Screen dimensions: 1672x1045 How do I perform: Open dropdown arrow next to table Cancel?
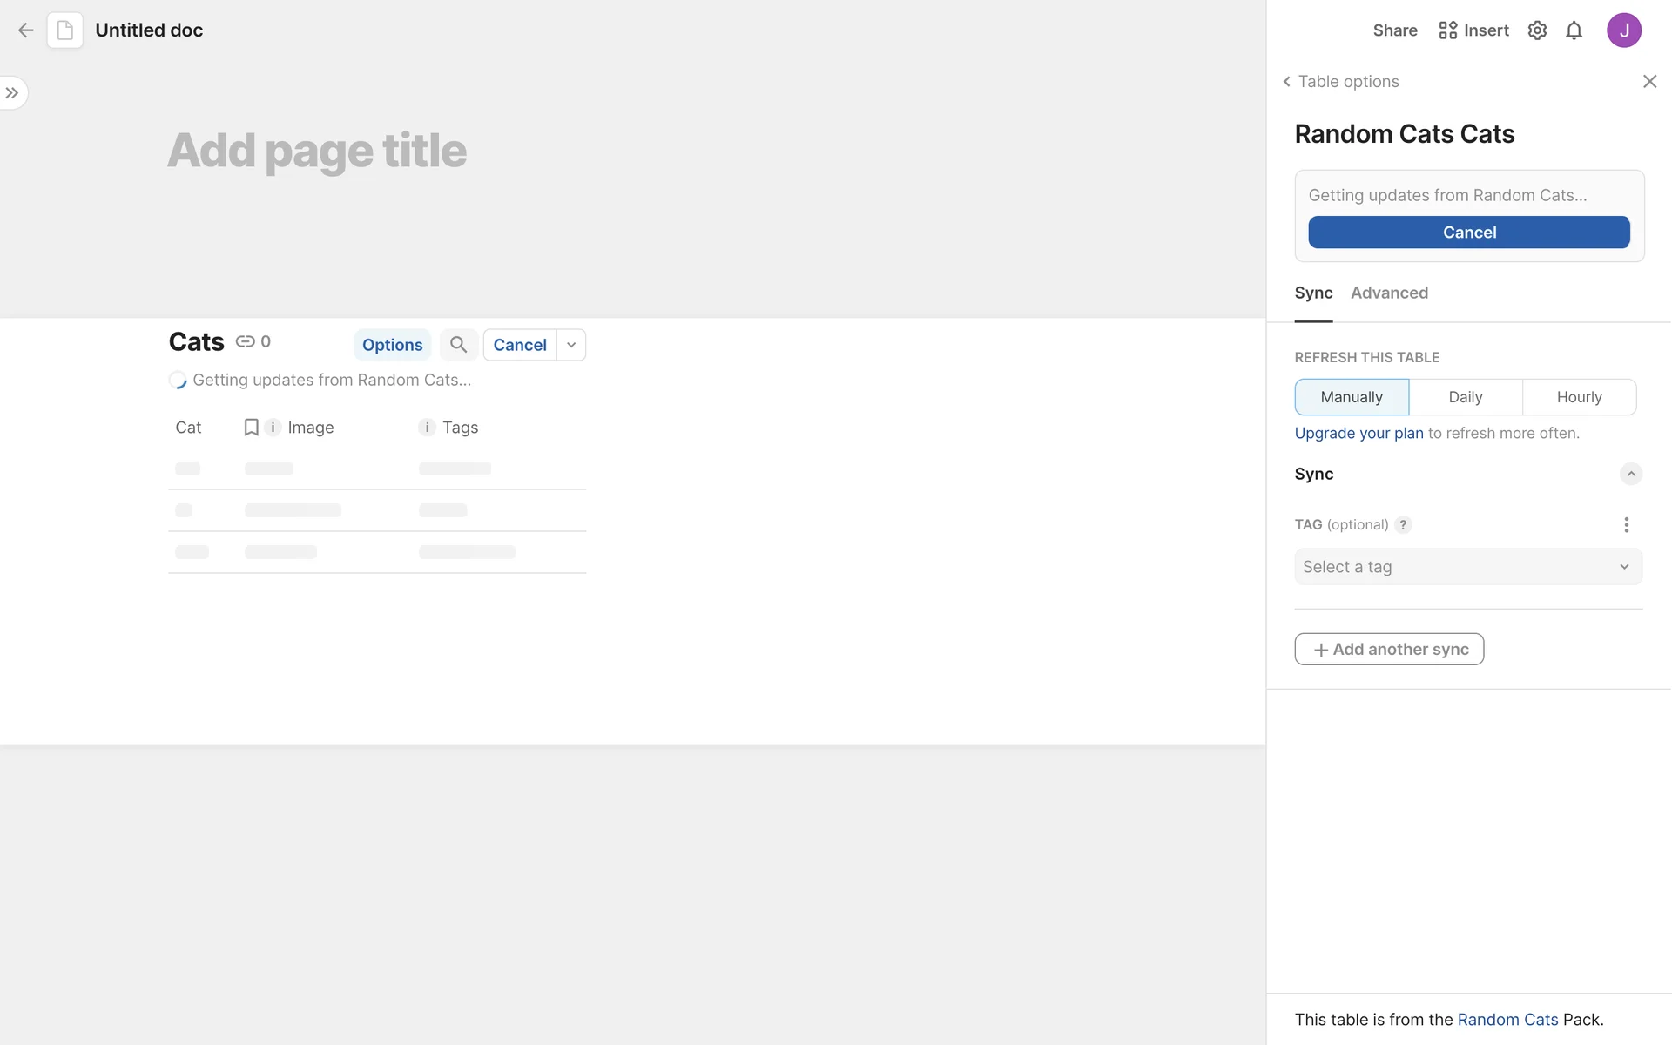point(571,345)
